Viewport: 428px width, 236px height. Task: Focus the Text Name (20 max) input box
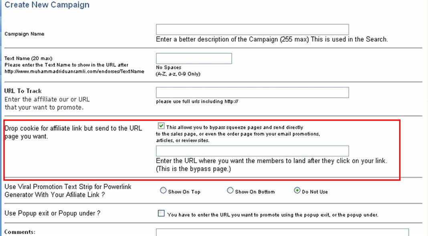coord(194,58)
